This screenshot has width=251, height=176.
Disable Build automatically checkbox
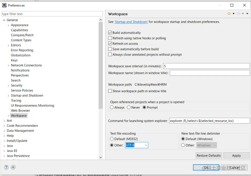(x=110, y=33)
